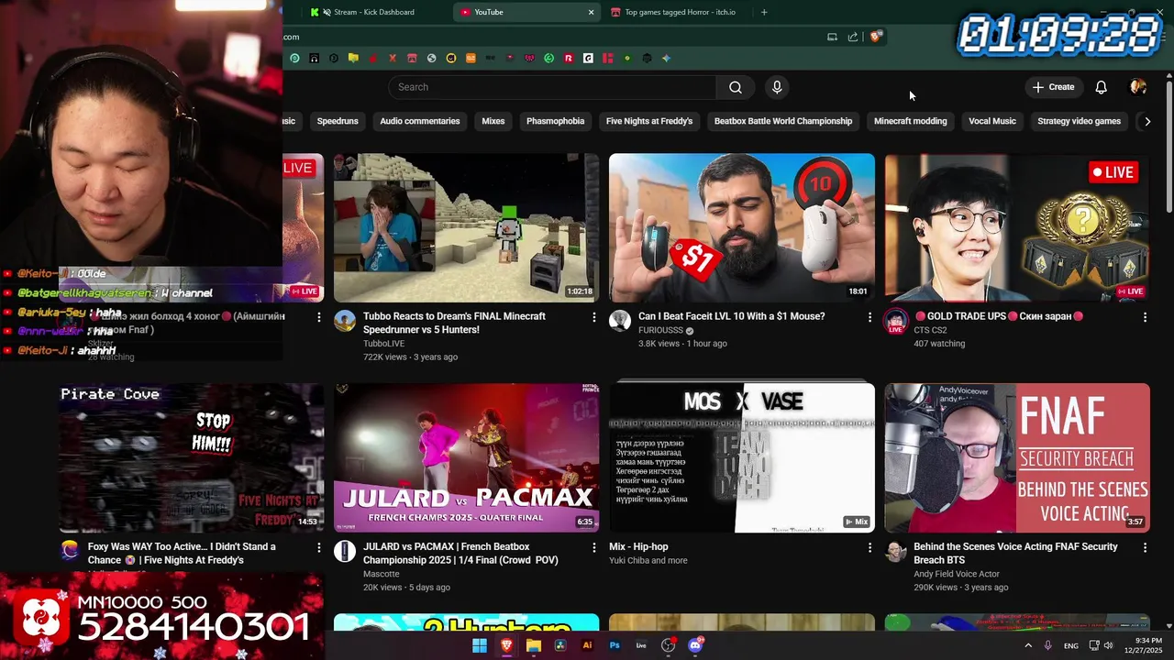
Task: Open title 'Can I Beat Faceit LVL 10 With a $1 Mouse?'
Action: [731, 316]
